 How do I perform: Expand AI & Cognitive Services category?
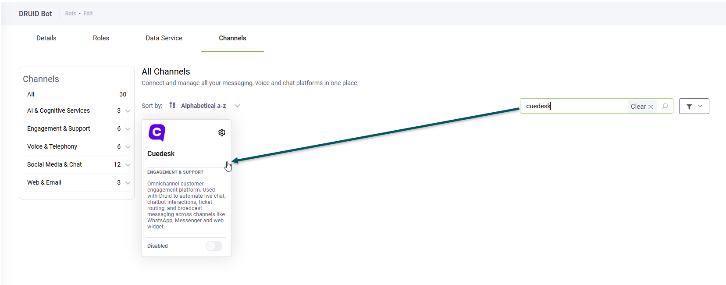coord(128,111)
